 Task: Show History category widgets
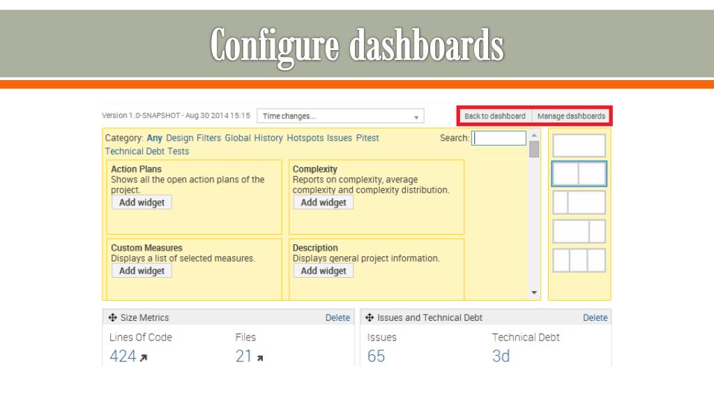tap(268, 138)
